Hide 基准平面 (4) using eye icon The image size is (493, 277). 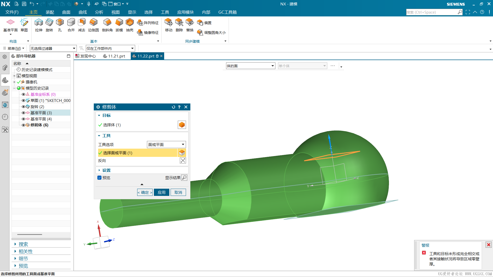coord(23,119)
